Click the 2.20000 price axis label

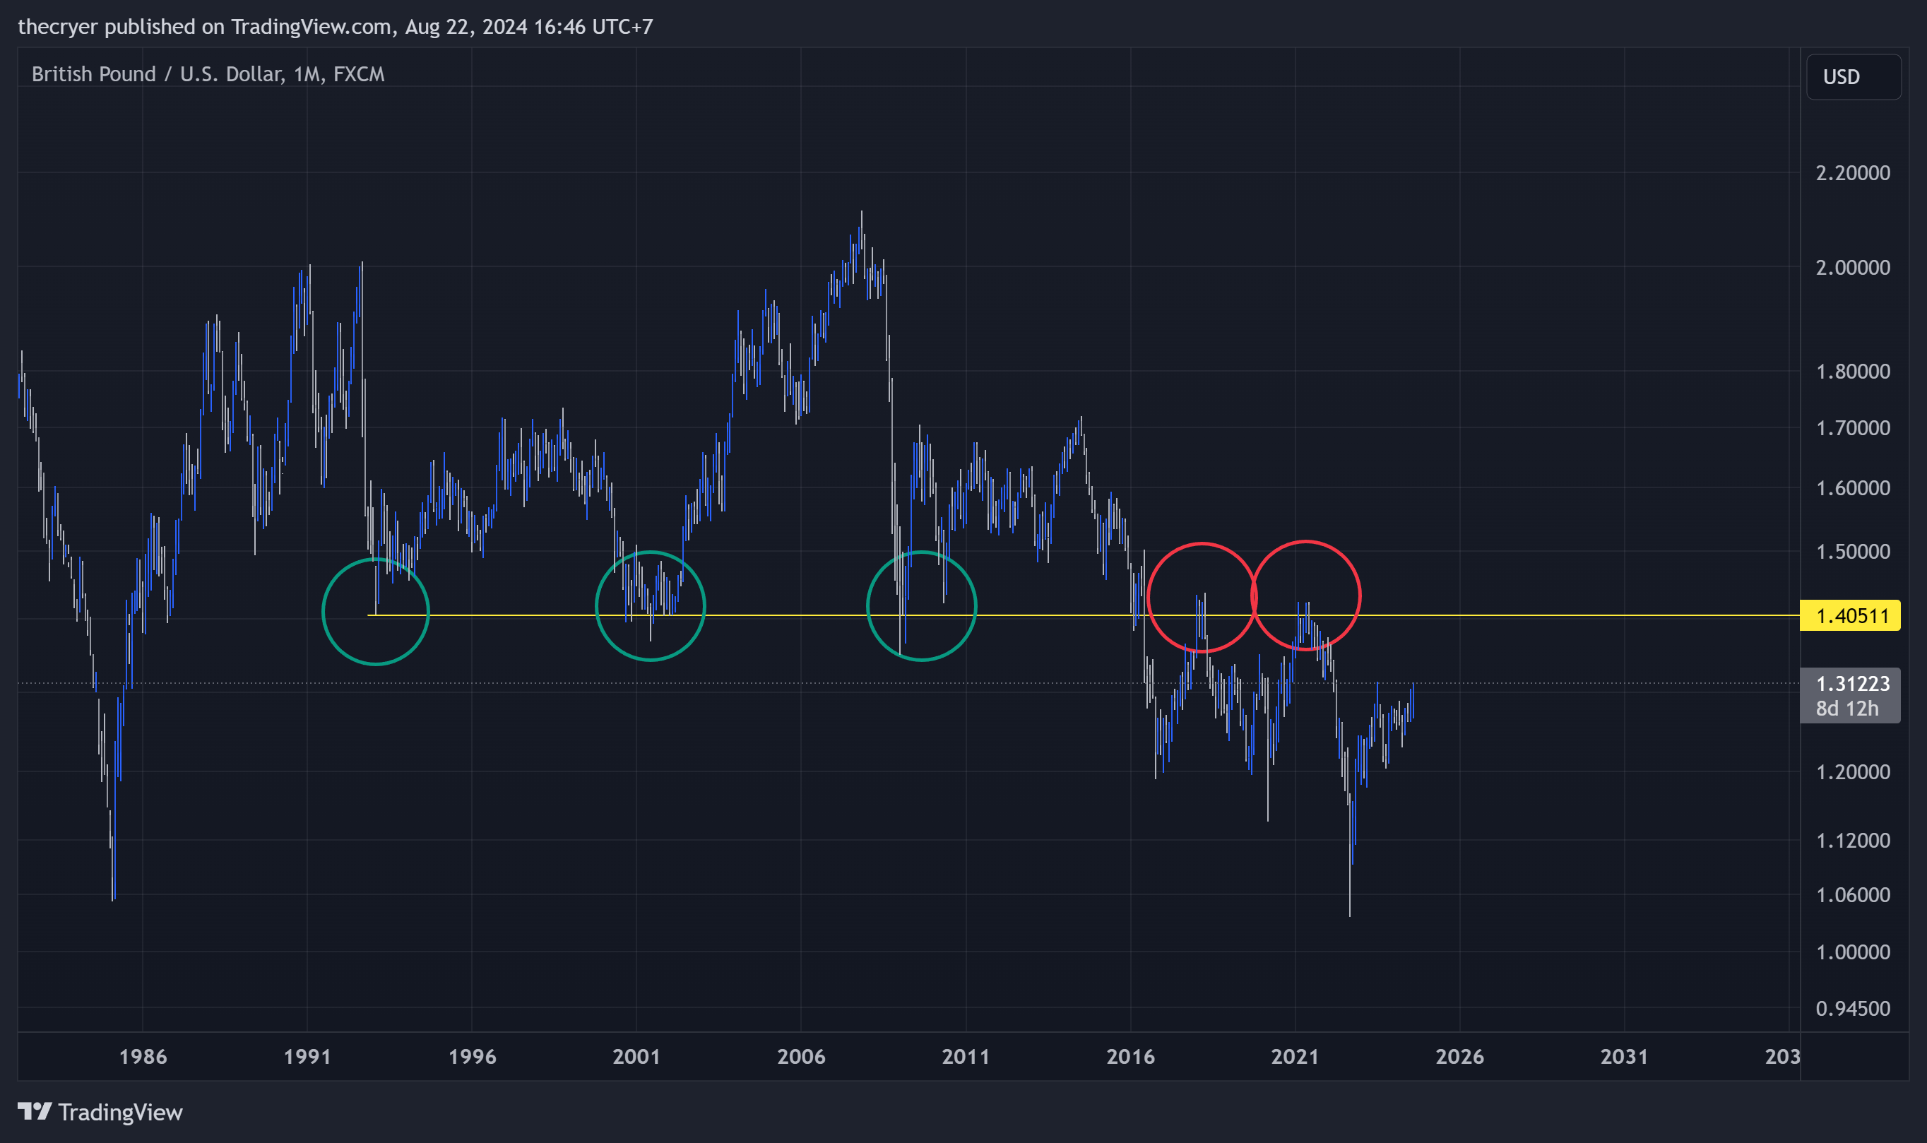(1852, 172)
